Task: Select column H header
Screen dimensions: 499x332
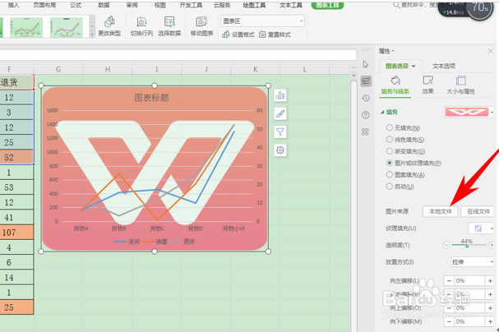Action: [x=108, y=69]
